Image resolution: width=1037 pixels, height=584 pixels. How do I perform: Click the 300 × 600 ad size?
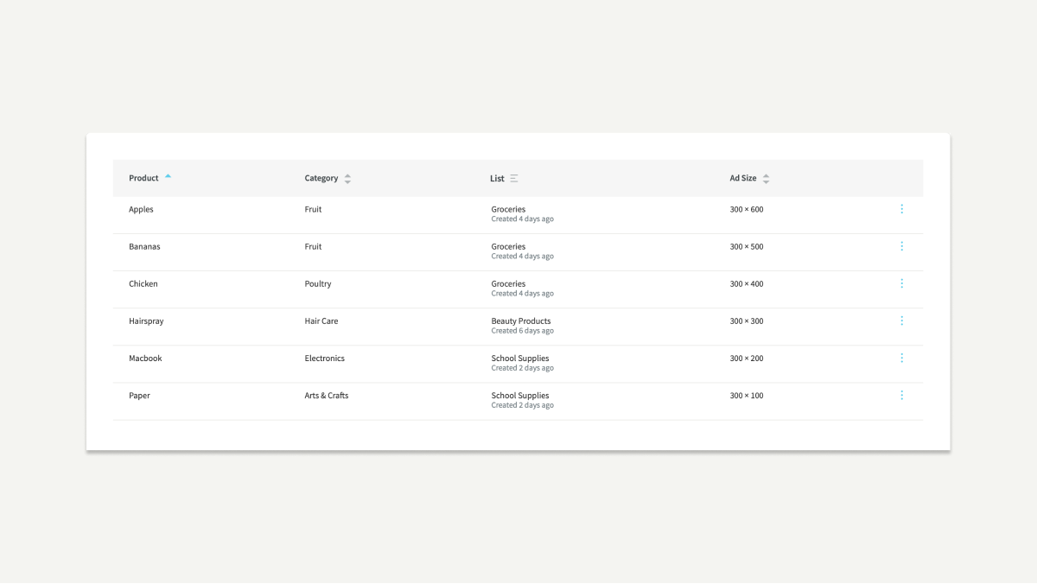point(747,209)
